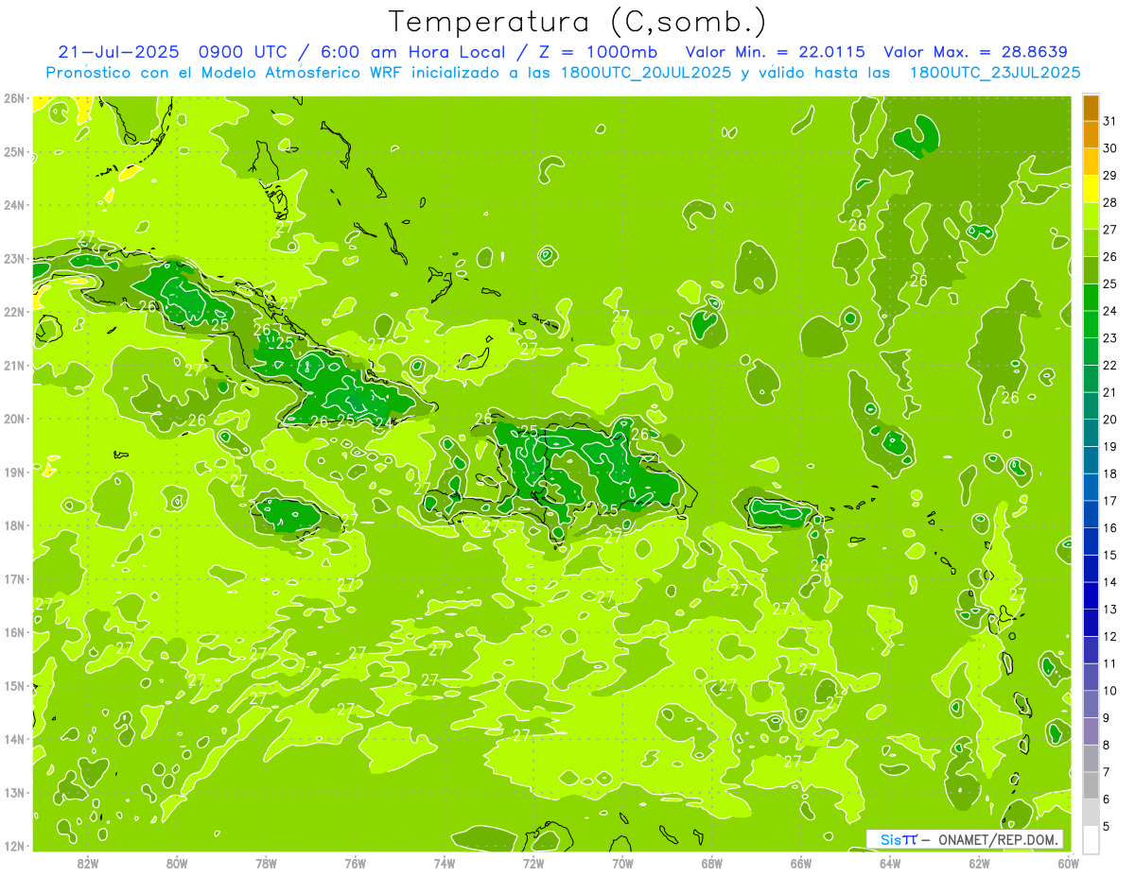Click the legend value 10 label
This screenshot has width=1135, height=876.
click(1110, 690)
